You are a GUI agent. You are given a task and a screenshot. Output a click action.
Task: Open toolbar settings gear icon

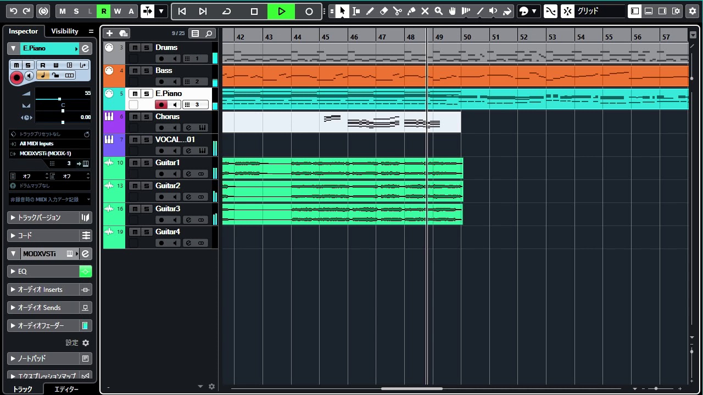pyautogui.click(x=691, y=11)
